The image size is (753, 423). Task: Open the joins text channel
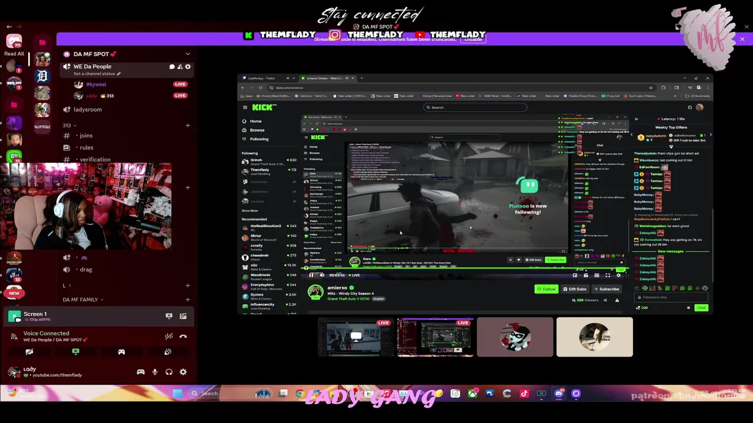coord(86,136)
